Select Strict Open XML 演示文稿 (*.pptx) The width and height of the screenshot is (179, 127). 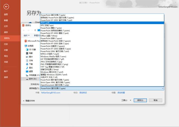(102, 83)
